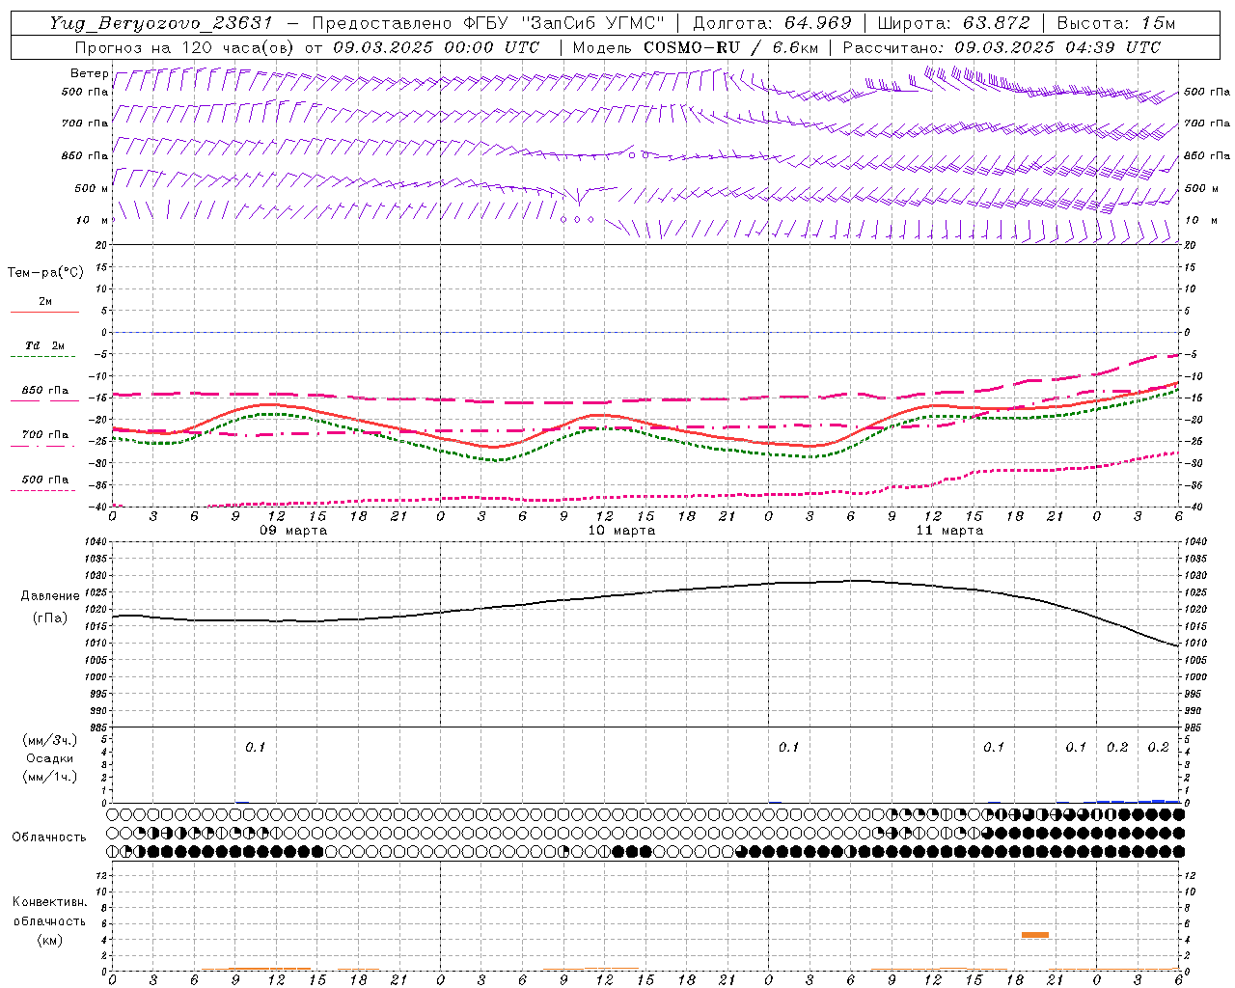Click the "Td 2м" dew point legend entry
The image size is (1235, 988).
click(45, 345)
